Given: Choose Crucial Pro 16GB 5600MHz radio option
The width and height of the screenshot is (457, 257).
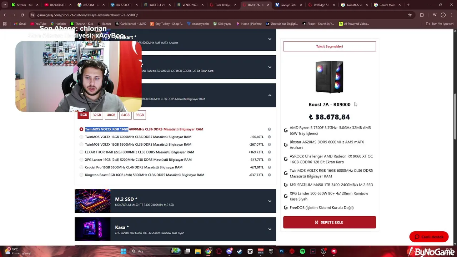Looking at the screenshot, I should pos(81,167).
